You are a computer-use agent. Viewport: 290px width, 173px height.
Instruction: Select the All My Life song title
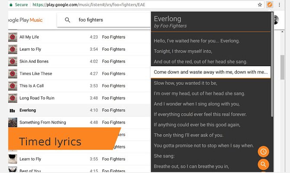(29, 37)
